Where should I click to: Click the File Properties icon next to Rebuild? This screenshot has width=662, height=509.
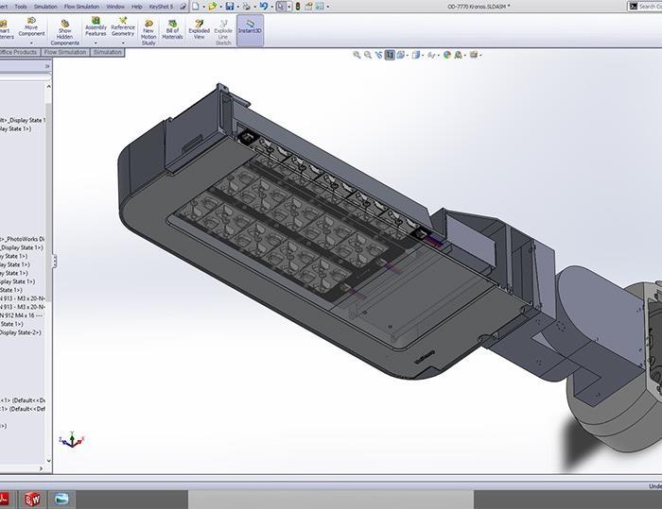309,7
